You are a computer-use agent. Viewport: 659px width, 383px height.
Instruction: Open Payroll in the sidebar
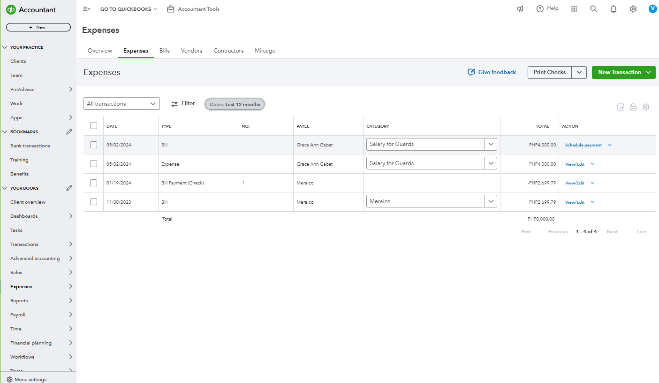[18, 315]
